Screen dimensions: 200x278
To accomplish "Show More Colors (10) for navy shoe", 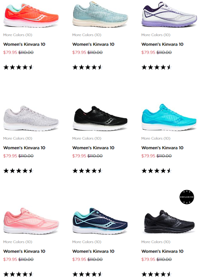I will [x=87, y=242].
